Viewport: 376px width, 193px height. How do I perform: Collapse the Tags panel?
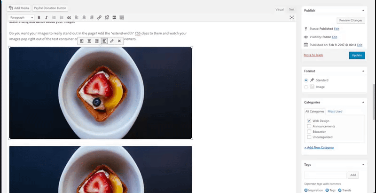click(x=363, y=165)
